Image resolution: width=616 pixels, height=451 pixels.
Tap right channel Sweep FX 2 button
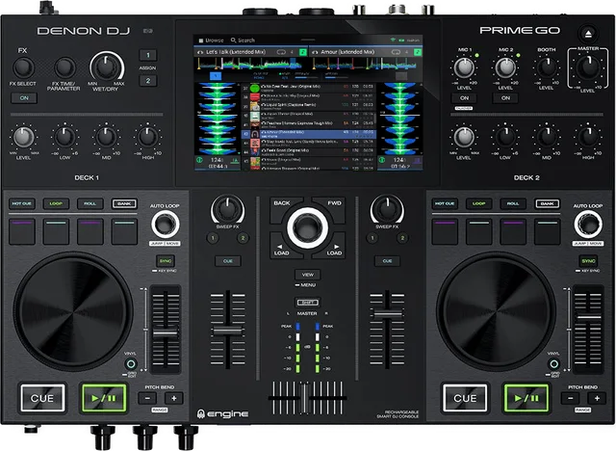point(402,238)
